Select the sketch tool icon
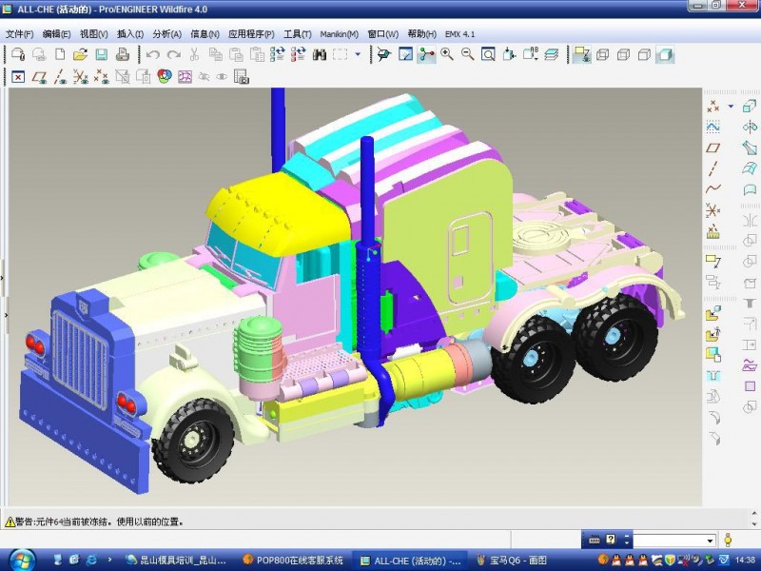Viewport: 761px width, 571px height. pyautogui.click(x=712, y=127)
